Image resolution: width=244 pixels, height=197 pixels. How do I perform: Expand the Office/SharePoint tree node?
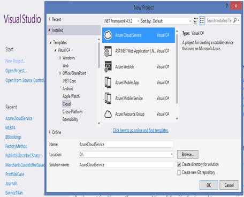pos(60,73)
